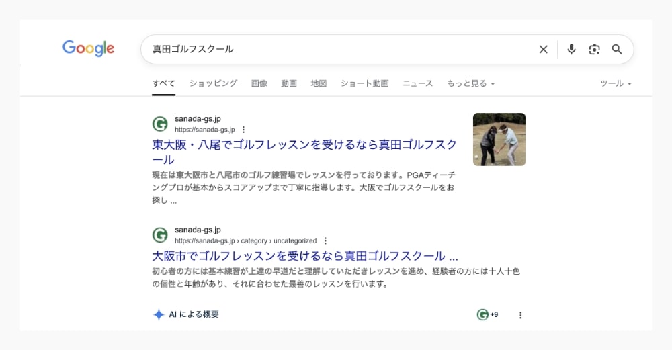Image resolution: width=672 pixels, height=350 pixels.
Task: Click the https://sanada-gs.jp URL of first result
Action: pos(205,130)
